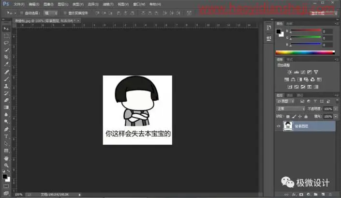The width and height of the screenshot is (341, 198).
Task: Select the Gradient tool
Action: pyautogui.click(x=6, y=107)
